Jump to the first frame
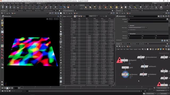 click(2, 88)
